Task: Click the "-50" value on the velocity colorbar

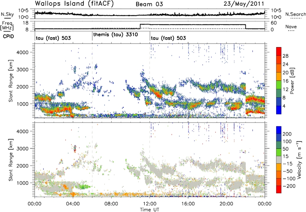Action: (288, 171)
